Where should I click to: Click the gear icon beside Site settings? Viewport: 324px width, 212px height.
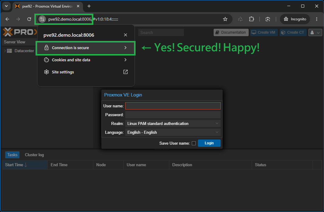click(x=47, y=72)
